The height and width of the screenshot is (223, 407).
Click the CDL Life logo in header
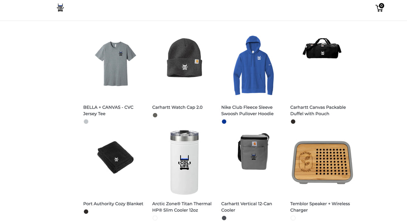click(x=60, y=7)
